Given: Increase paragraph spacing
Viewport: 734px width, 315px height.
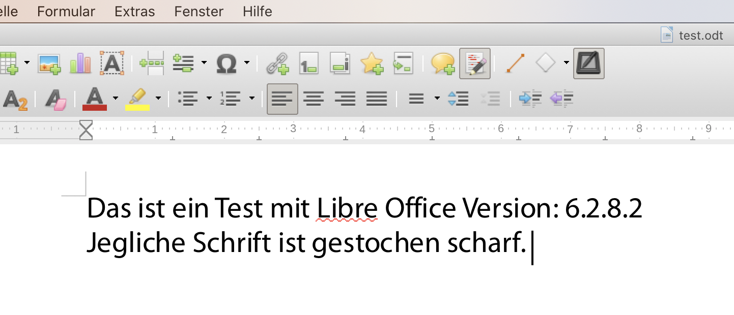Looking at the screenshot, I should [x=458, y=99].
